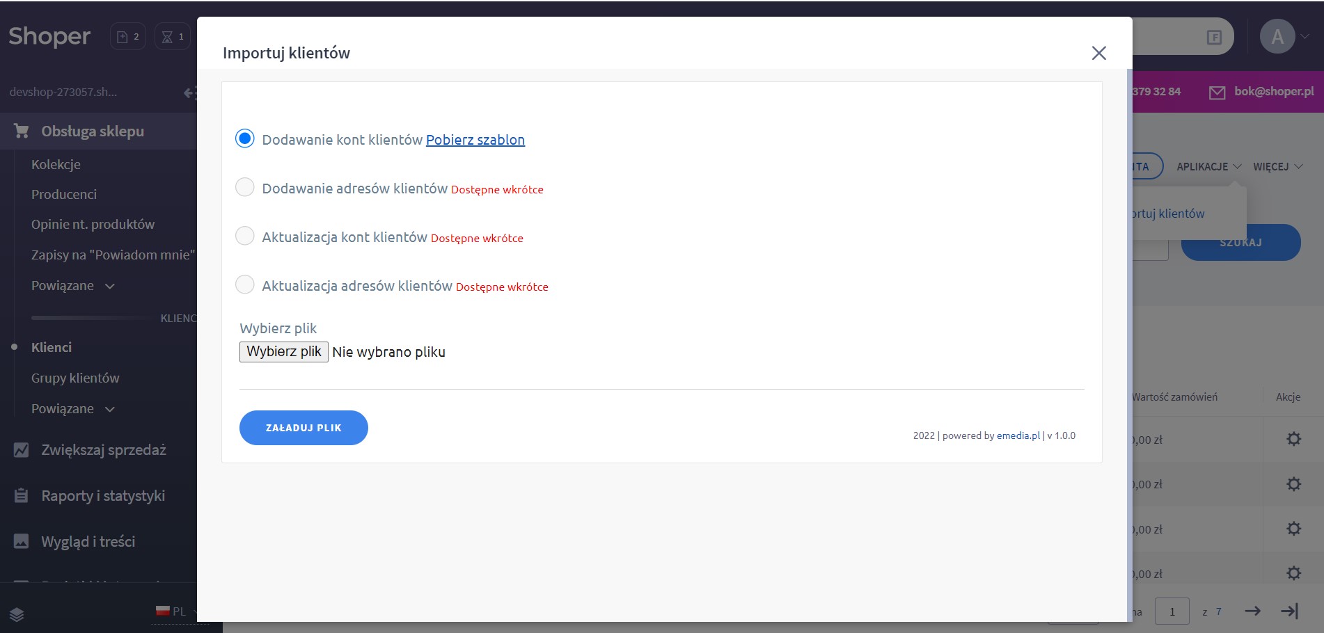Click the layers stack icon in sidebar footer
This screenshot has height=633, width=1324.
point(17,614)
